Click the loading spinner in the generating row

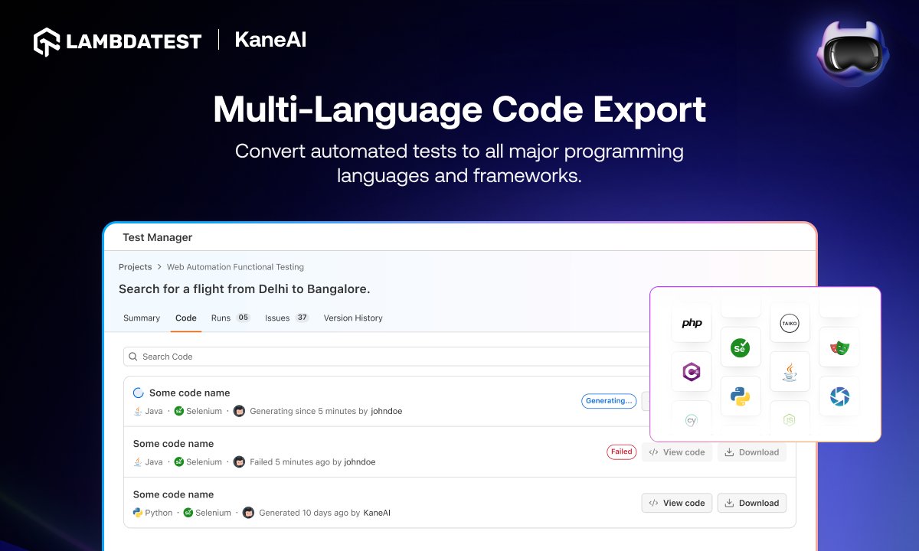(x=139, y=393)
